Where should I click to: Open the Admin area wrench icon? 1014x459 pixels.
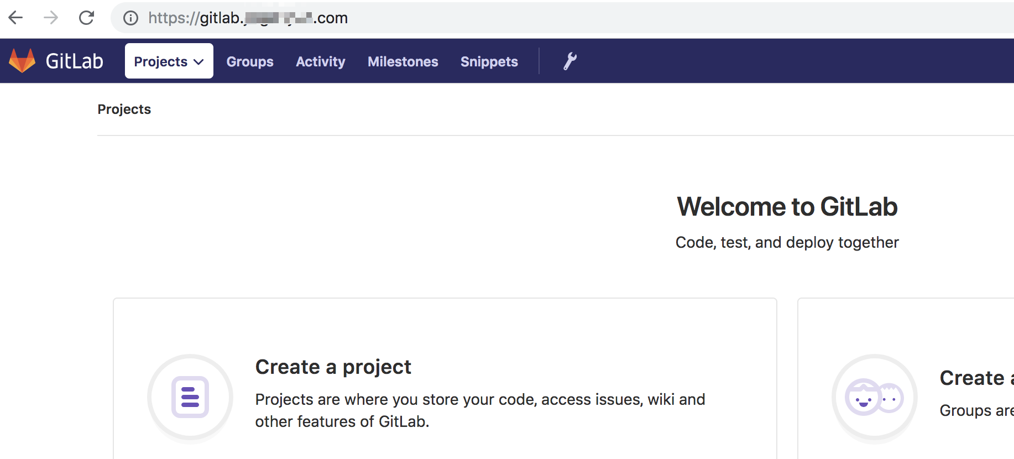tap(570, 61)
